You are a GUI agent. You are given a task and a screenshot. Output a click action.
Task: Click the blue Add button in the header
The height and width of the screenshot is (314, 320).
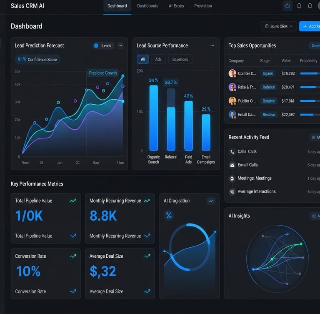(x=310, y=26)
